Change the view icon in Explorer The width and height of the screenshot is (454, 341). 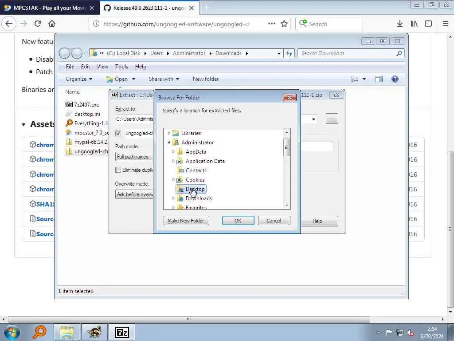click(x=355, y=79)
